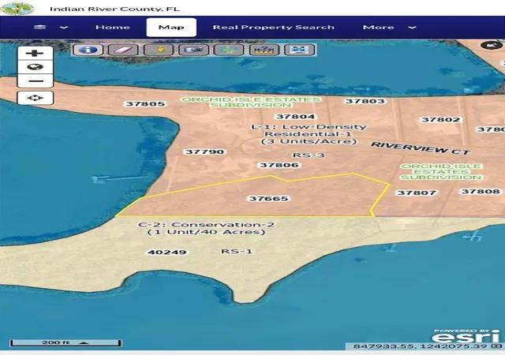The image size is (505, 355).
Task: Expand the More menu chevron
Action: (412, 28)
